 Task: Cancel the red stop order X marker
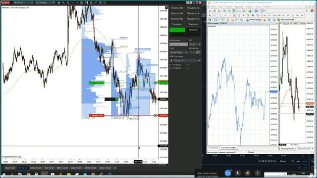(155, 115)
